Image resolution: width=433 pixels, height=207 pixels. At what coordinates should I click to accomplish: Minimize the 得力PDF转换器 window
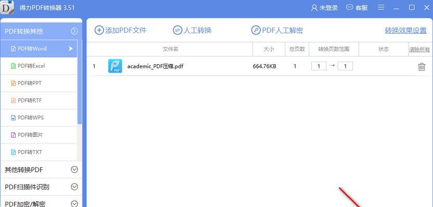point(396,8)
